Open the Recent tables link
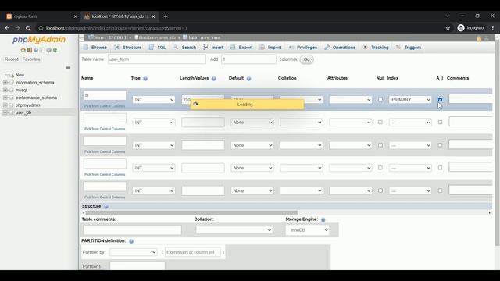500x281 pixels. (x=12, y=59)
